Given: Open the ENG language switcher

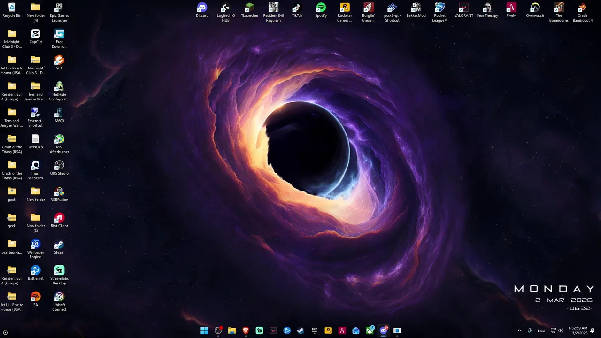Looking at the screenshot, I should [541, 330].
